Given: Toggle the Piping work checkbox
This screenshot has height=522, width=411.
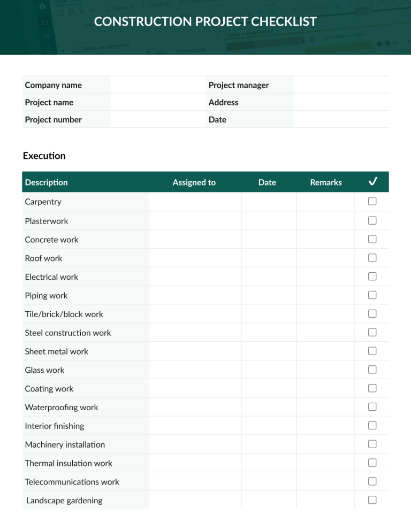Looking at the screenshot, I should 372,295.
